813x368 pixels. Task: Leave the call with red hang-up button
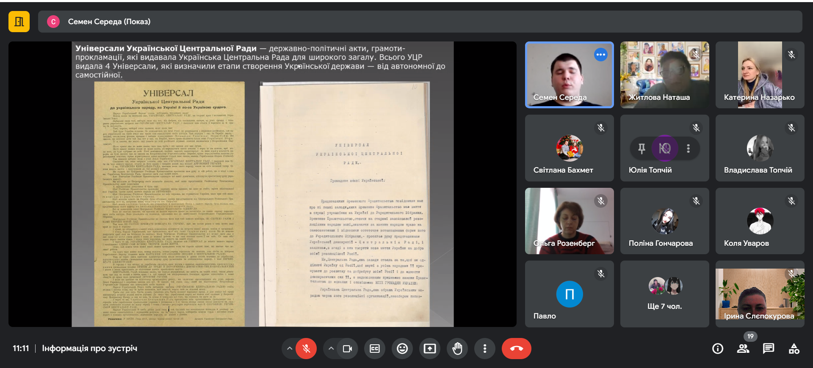(x=516, y=349)
